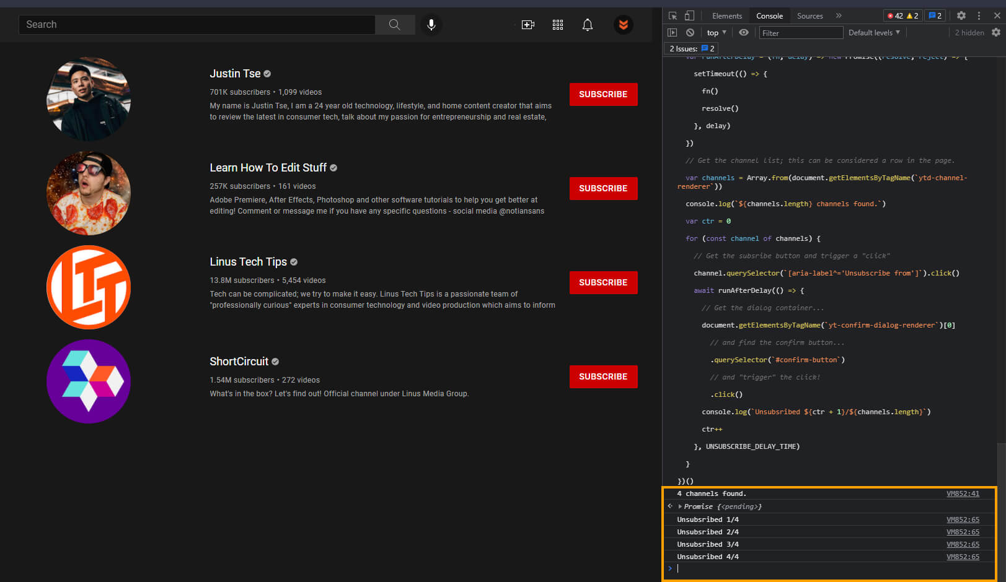Switch to the Console tab
The image size is (1006, 582).
point(769,15)
